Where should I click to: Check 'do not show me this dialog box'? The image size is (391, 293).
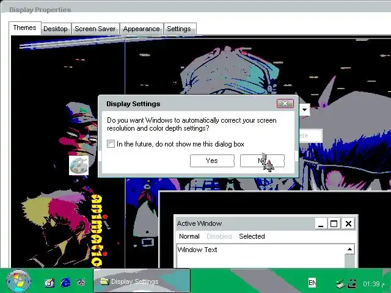click(111, 144)
